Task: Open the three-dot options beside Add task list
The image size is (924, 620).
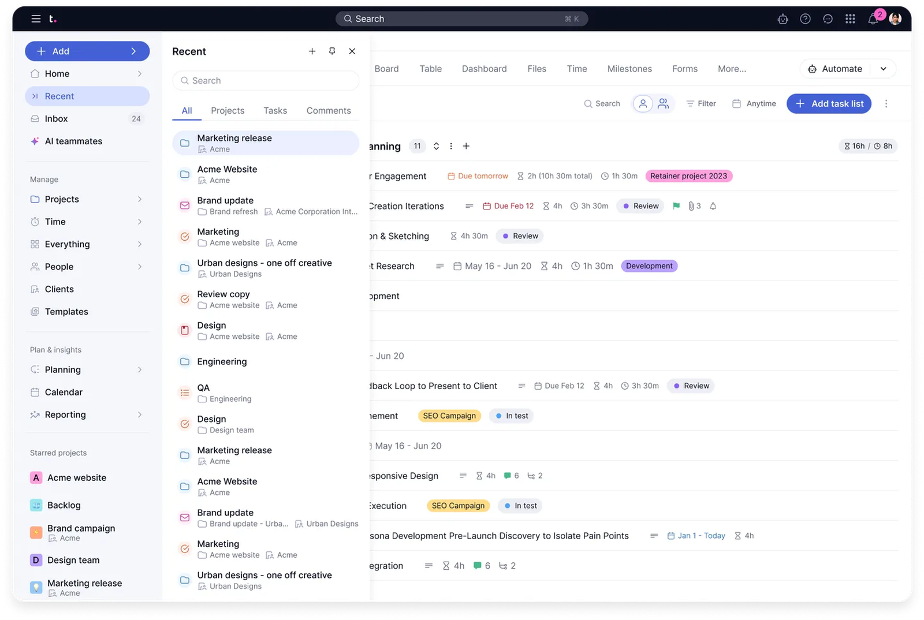Action: (886, 104)
